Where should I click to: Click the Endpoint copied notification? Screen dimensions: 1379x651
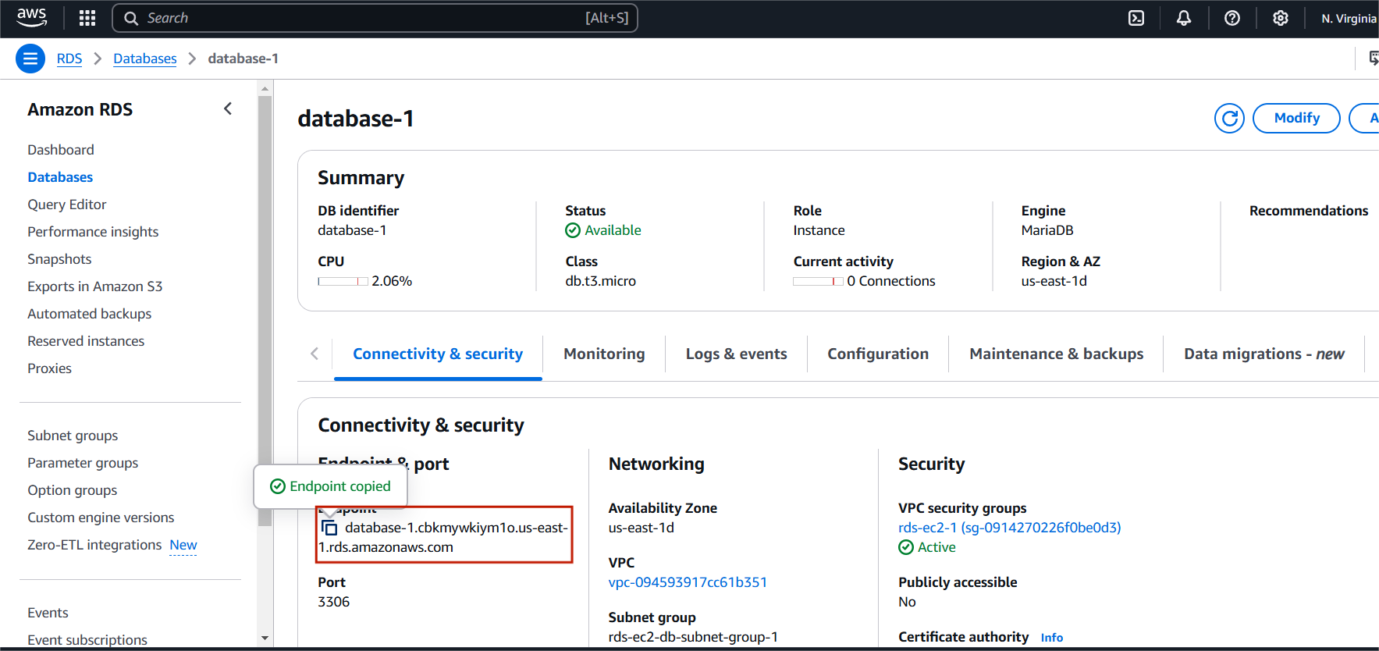coord(330,486)
